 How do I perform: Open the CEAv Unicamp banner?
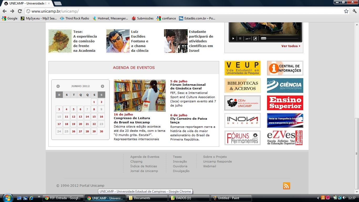click(242, 103)
